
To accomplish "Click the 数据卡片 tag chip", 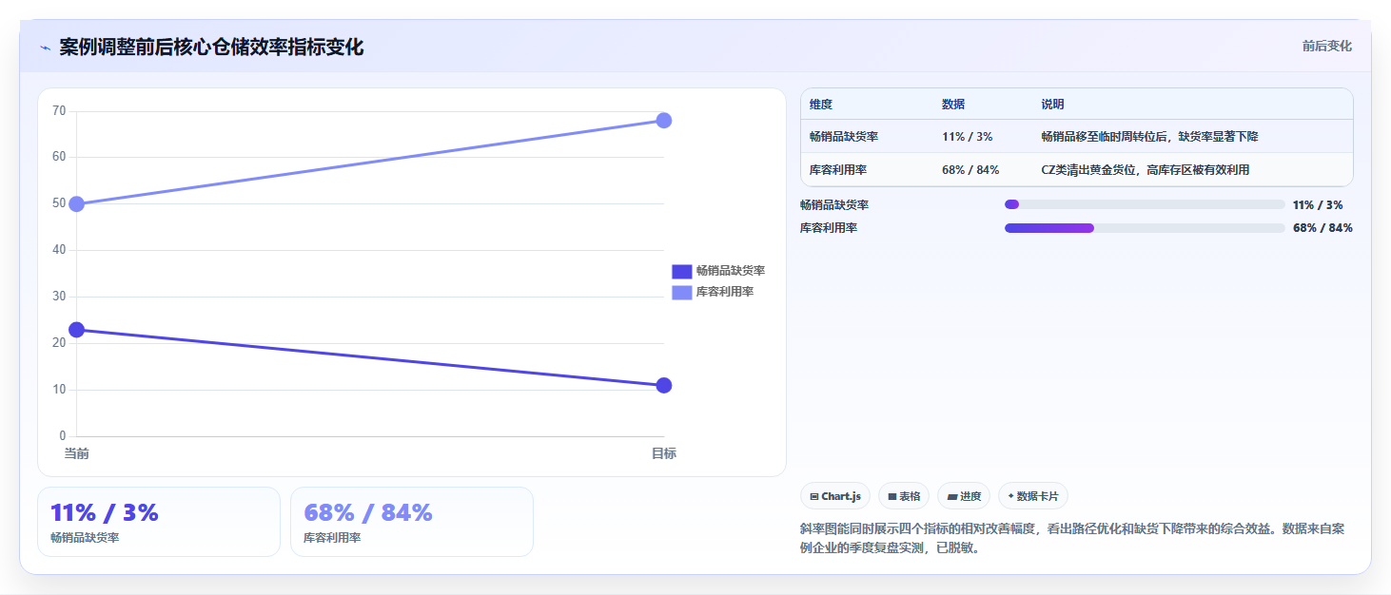I will (x=1033, y=496).
